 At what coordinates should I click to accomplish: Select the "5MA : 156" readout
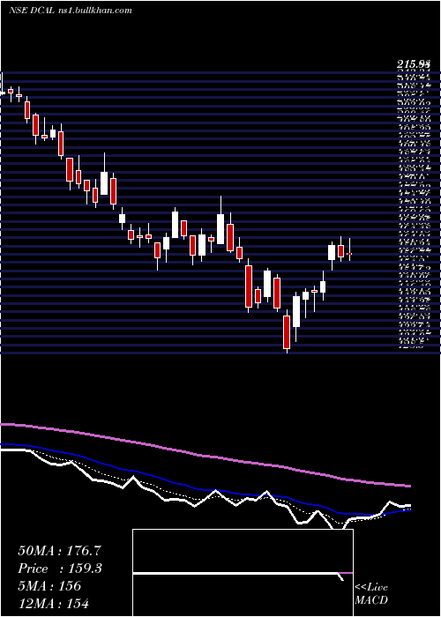tap(49, 585)
